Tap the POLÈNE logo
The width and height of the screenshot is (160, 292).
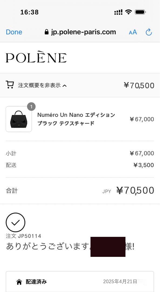(35, 57)
